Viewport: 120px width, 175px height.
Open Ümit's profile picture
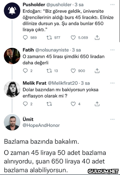pyautogui.click(x=12, y=122)
